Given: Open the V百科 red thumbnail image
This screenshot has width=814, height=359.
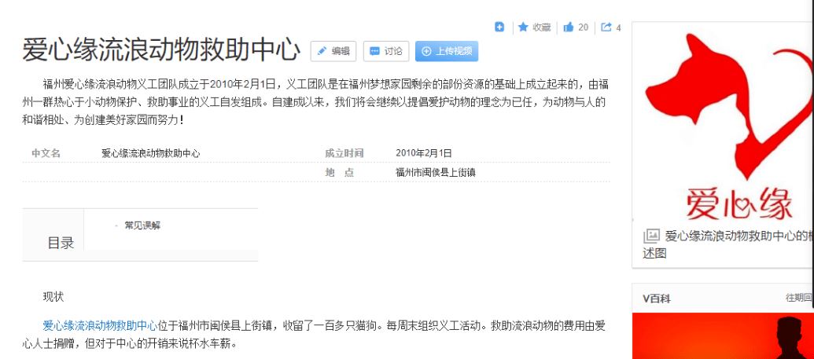Looking at the screenshot, I should coord(723,335).
